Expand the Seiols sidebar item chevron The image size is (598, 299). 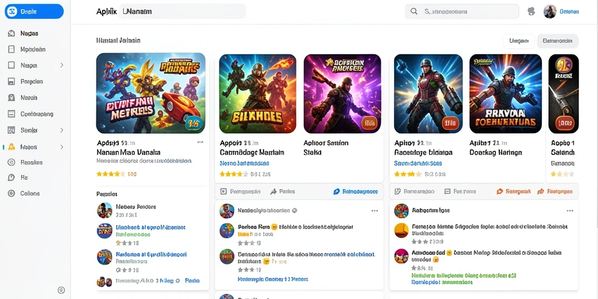[x=62, y=130]
